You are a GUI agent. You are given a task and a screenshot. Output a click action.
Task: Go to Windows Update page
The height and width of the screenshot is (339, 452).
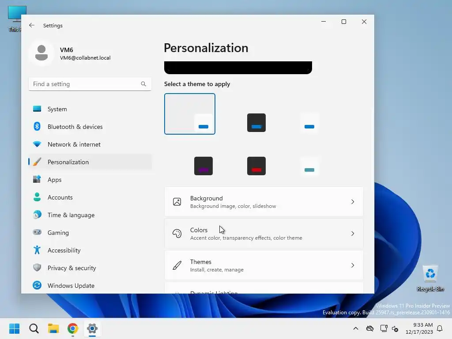tap(90, 286)
